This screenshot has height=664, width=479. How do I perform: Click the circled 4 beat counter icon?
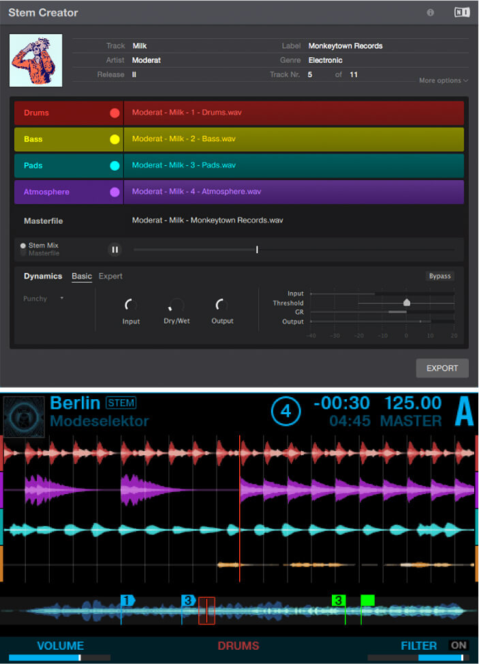[285, 412]
